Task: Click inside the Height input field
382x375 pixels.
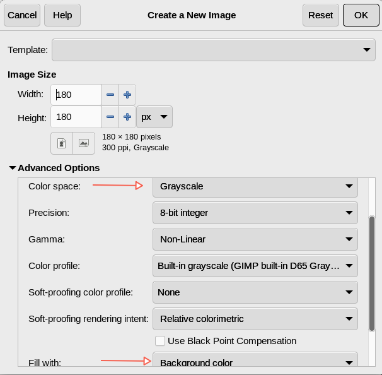Action: pos(76,117)
